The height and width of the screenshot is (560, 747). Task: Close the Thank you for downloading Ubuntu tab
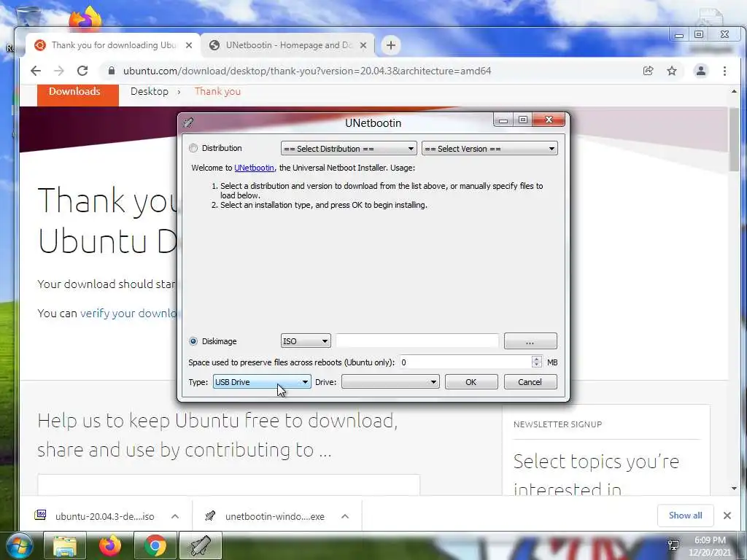[189, 45]
